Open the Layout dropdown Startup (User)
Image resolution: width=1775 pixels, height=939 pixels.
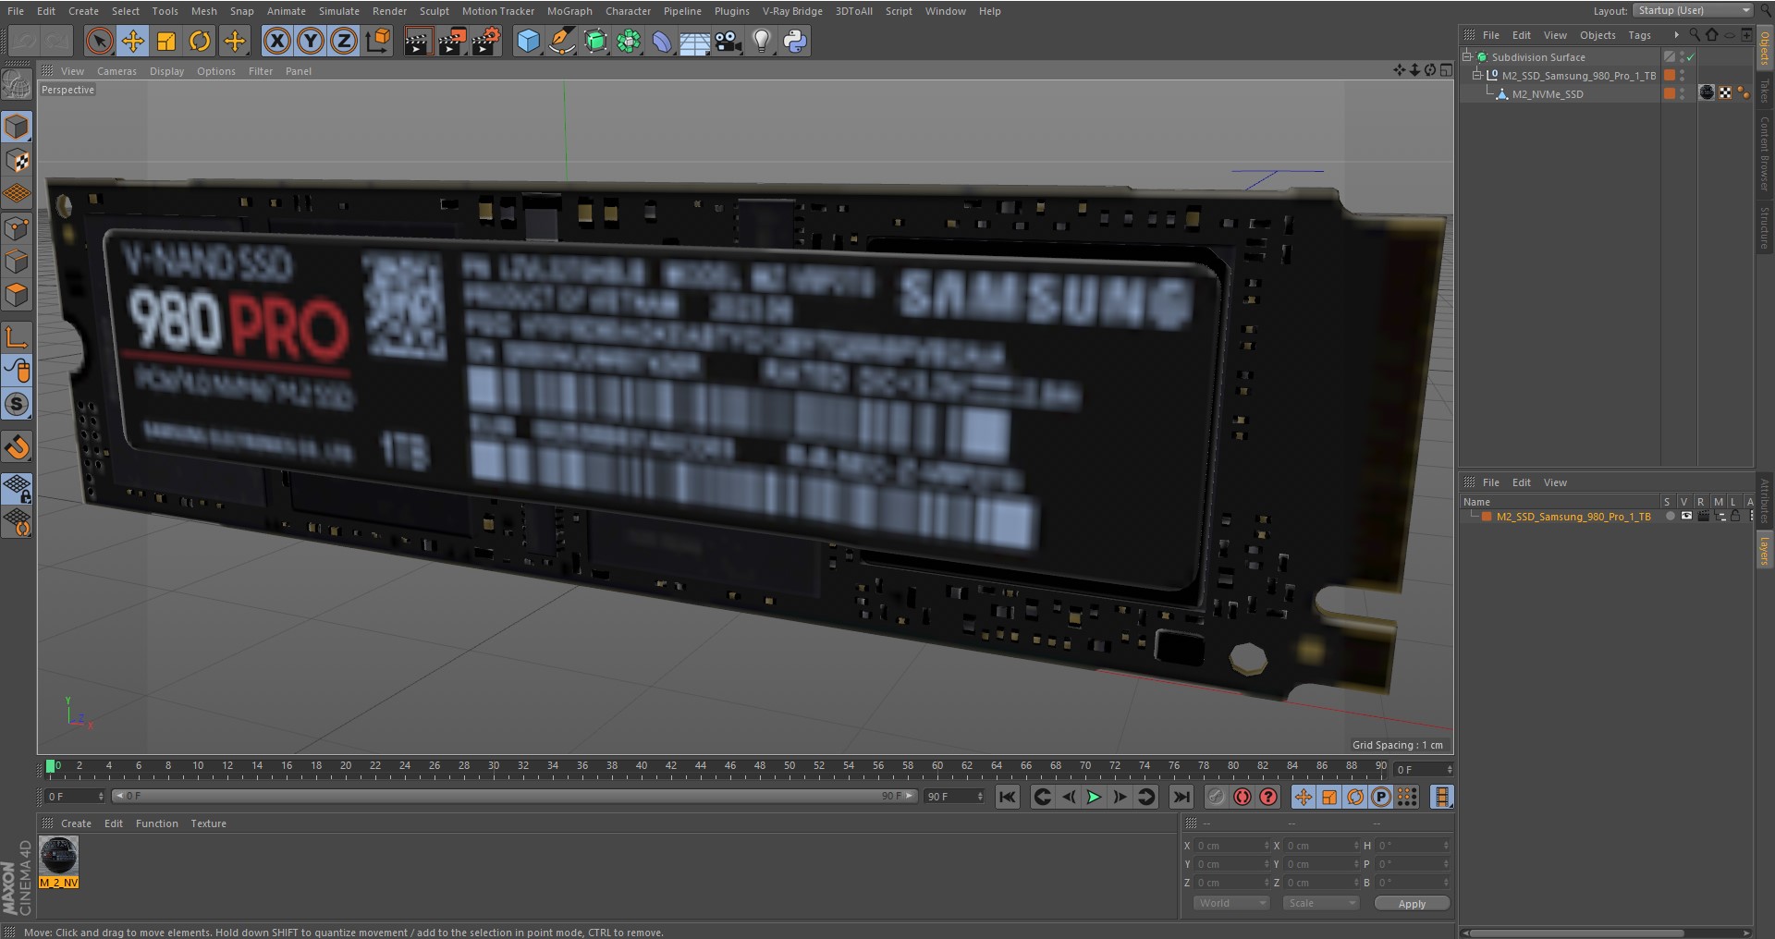pyautogui.click(x=1693, y=10)
